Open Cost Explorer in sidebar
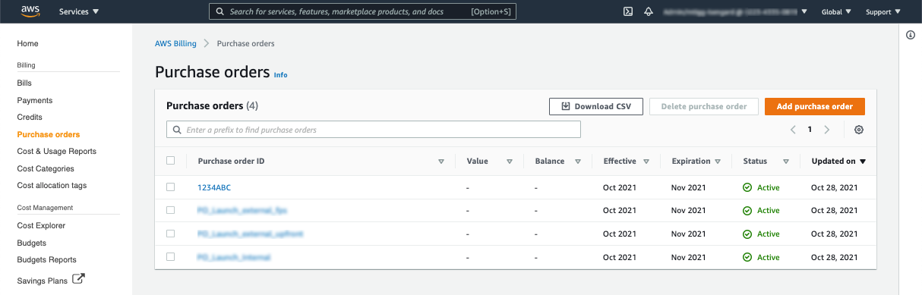922x295 pixels. 41,225
